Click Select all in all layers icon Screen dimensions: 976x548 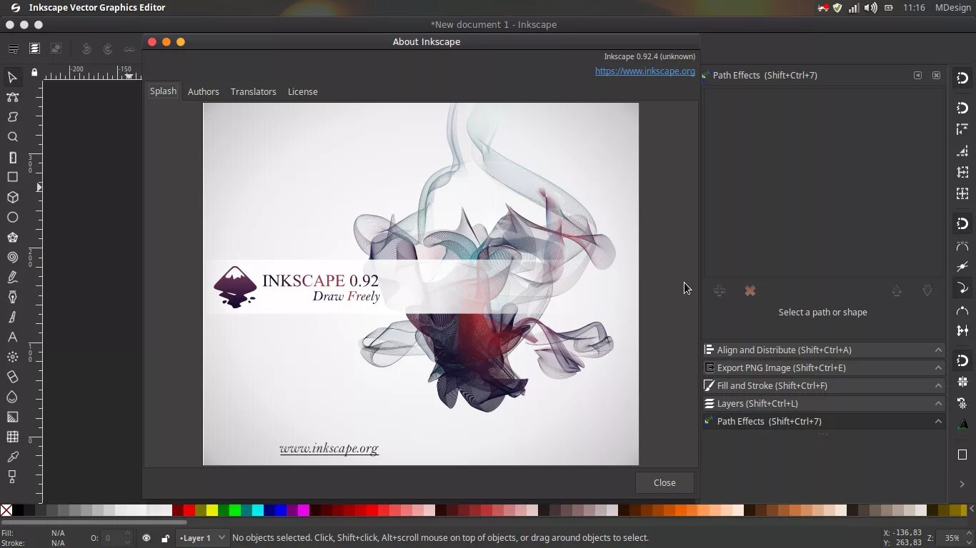click(x=34, y=49)
